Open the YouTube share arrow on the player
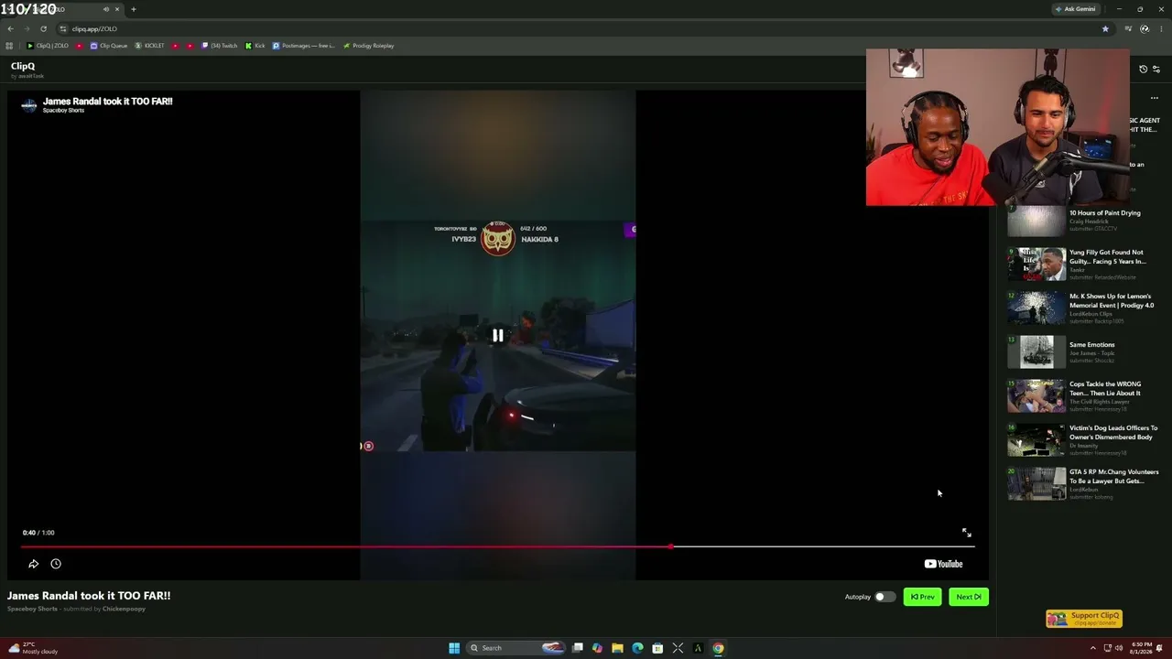The height and width of the screenshot is (659, 1172). [x=33, y=564]
